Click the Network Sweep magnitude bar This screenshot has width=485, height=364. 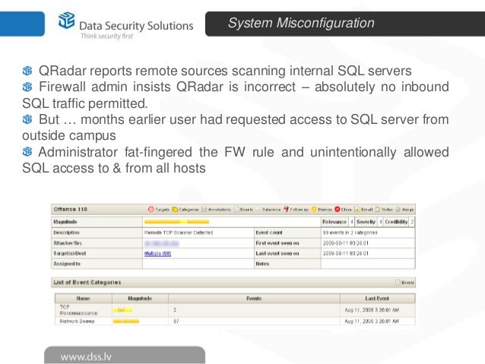tap(126, 321)
